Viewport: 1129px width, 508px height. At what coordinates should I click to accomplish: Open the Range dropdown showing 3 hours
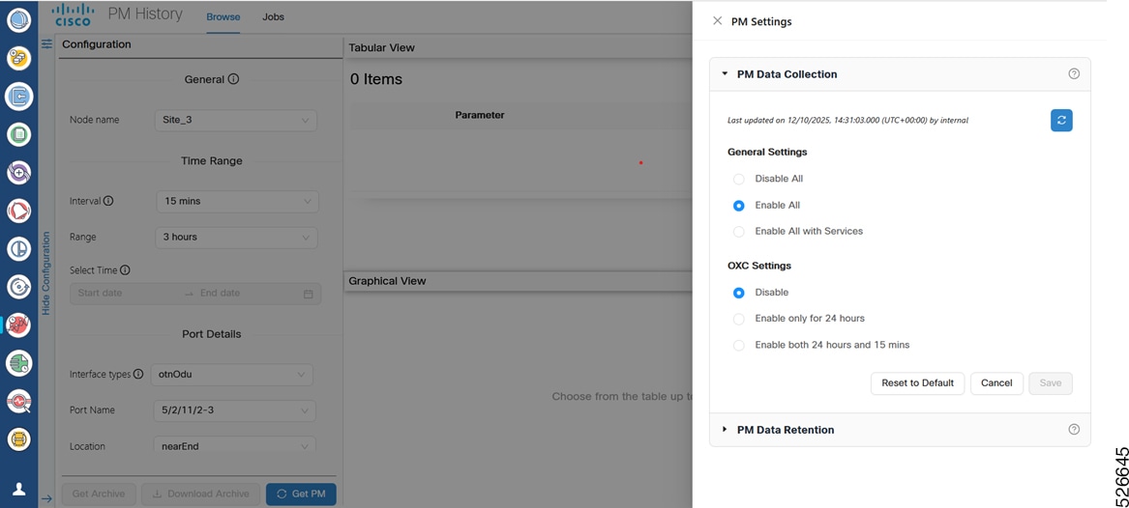236,238
